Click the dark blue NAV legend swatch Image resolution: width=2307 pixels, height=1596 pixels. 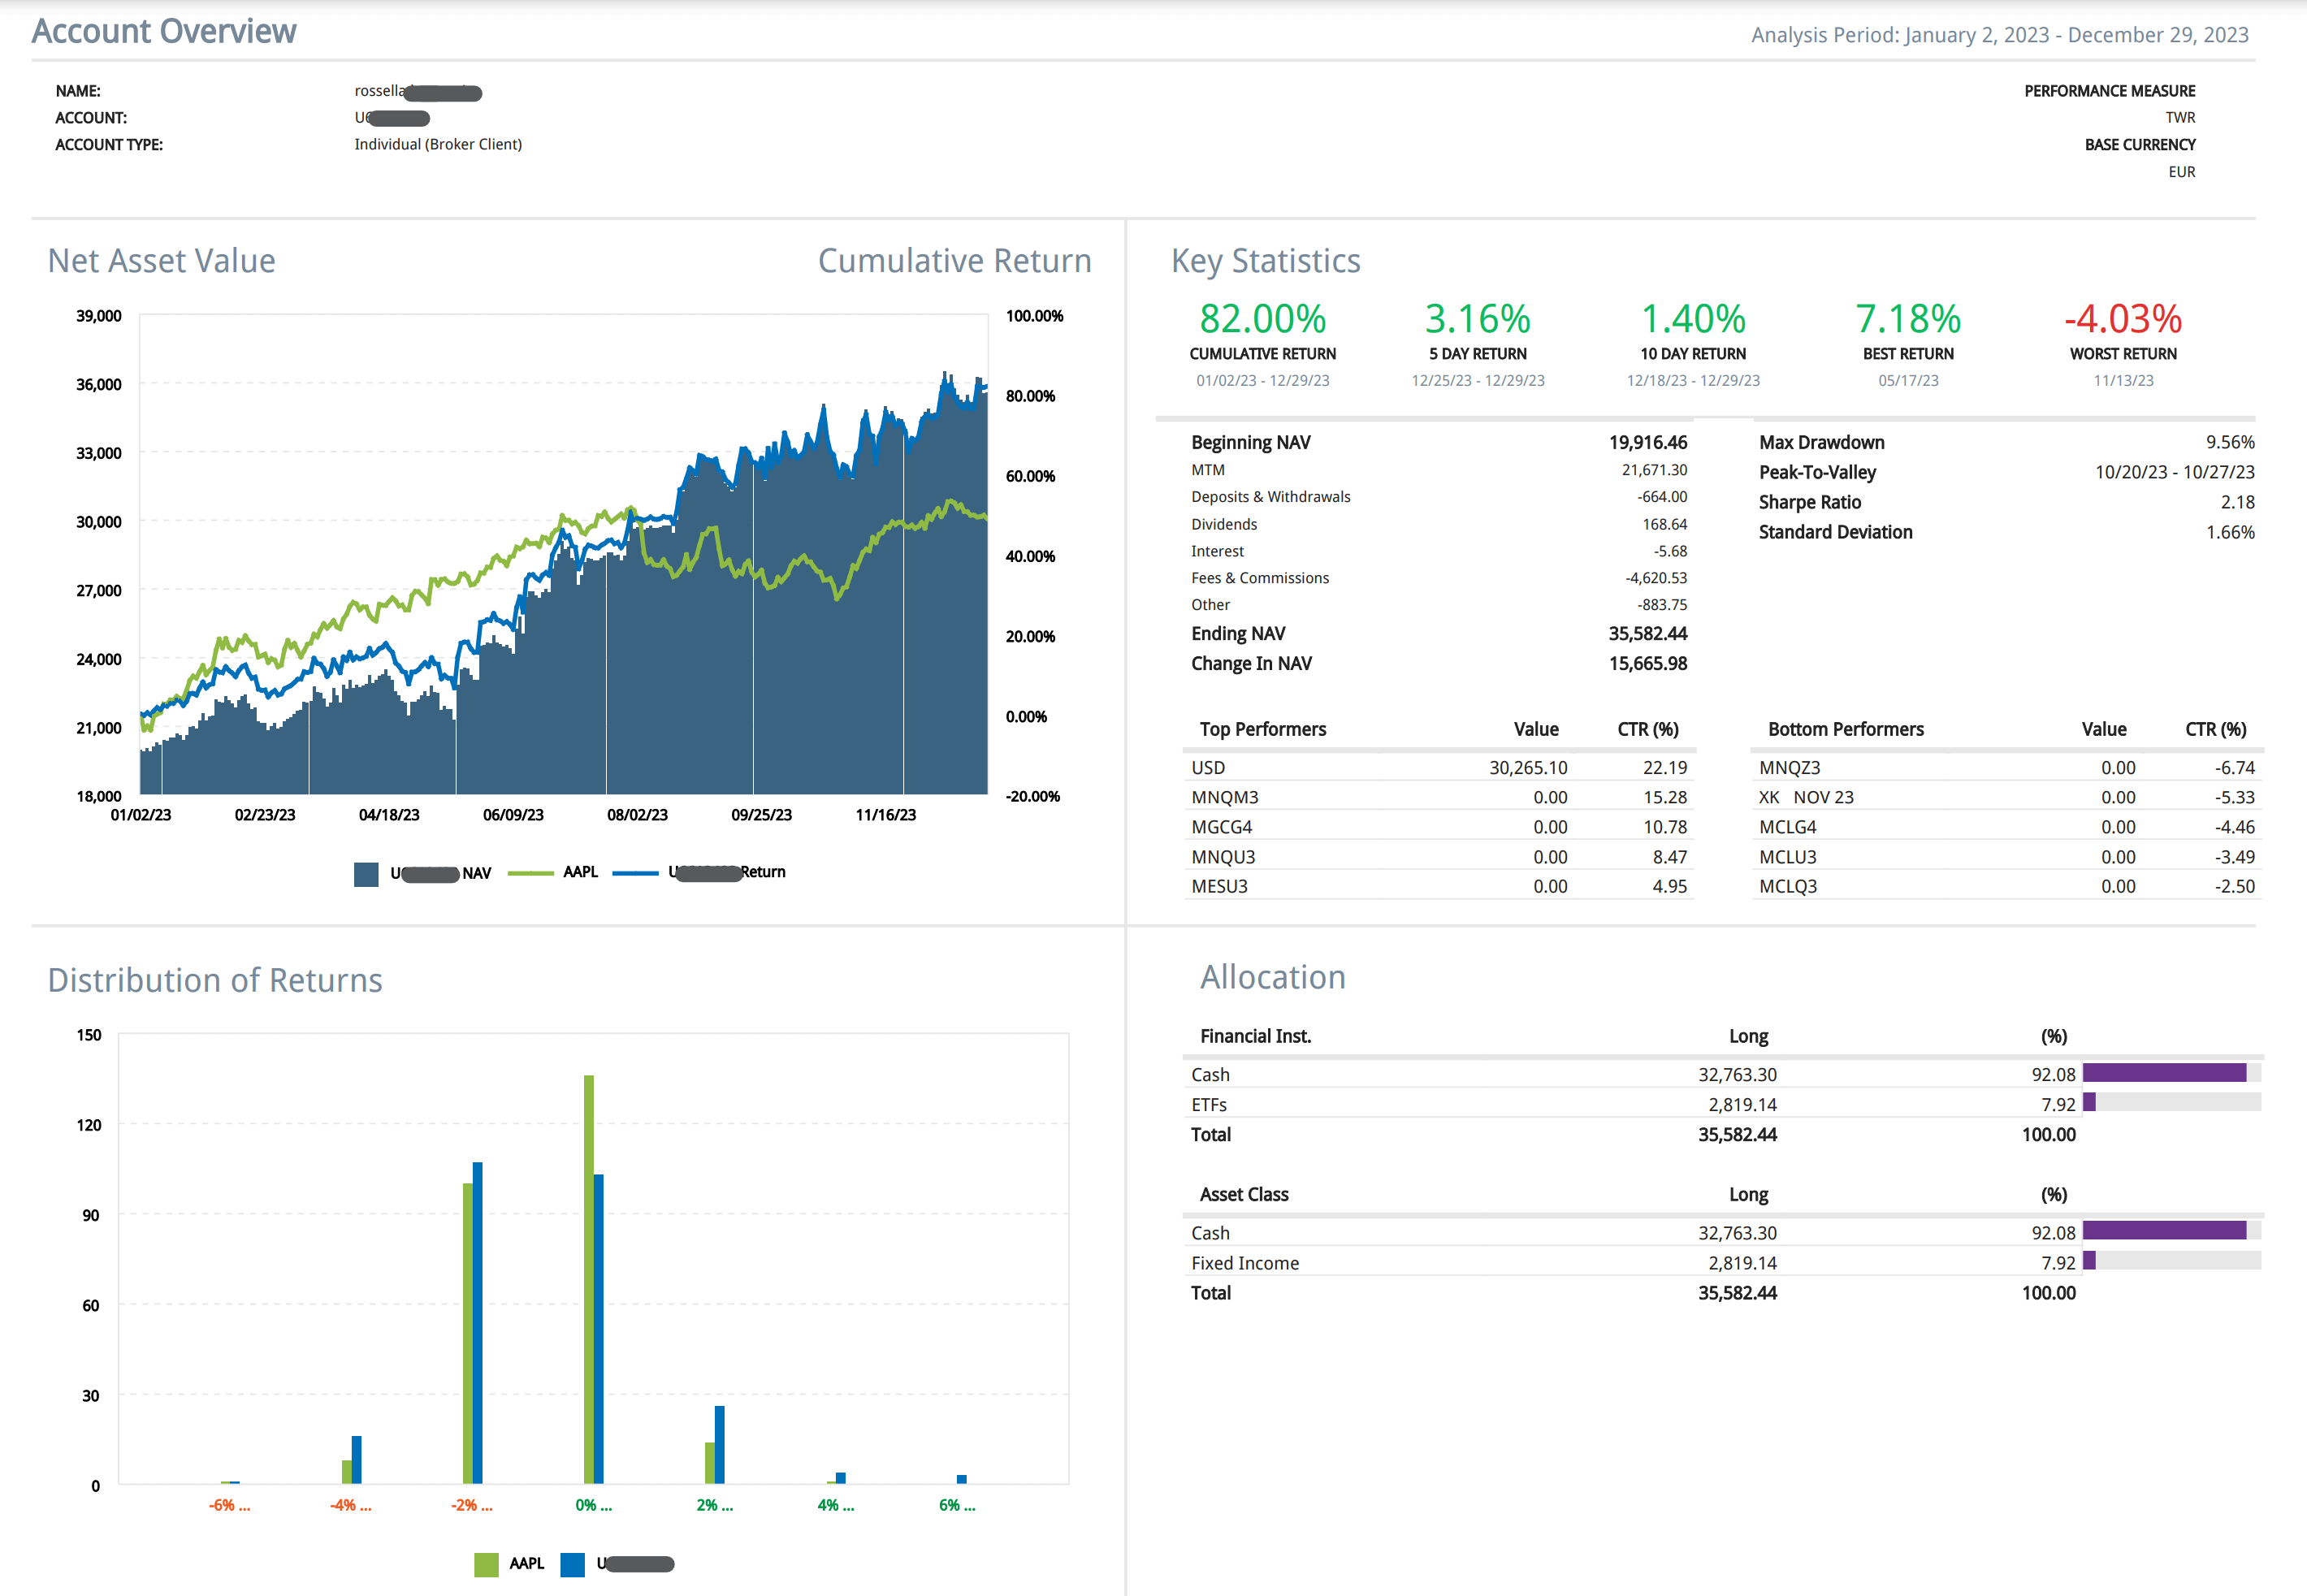click(x=366, y=874)
